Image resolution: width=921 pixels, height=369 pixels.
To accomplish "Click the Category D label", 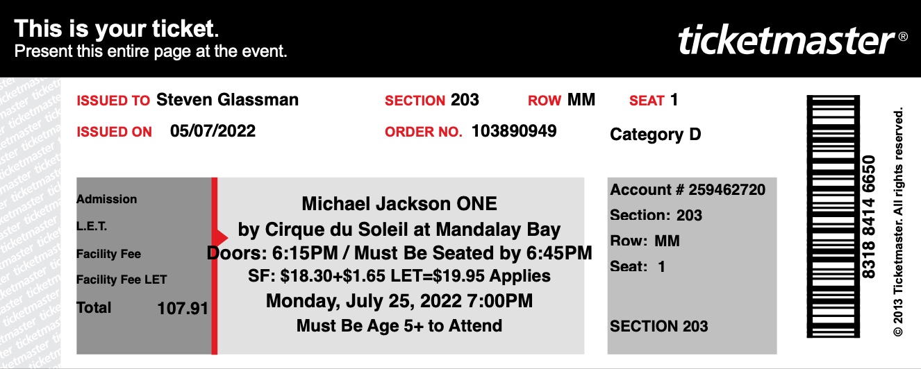I will (x=656, y=135).
